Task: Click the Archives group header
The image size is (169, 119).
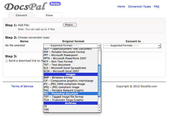Action: [x=71, y=103]
